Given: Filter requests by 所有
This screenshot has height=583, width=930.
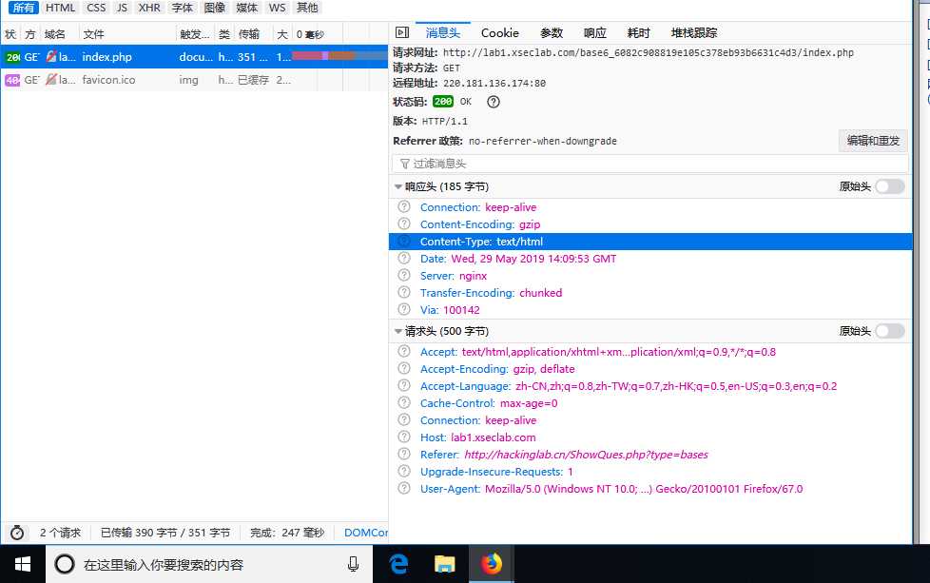Looking at the screenshot, I should coord(24,8).
